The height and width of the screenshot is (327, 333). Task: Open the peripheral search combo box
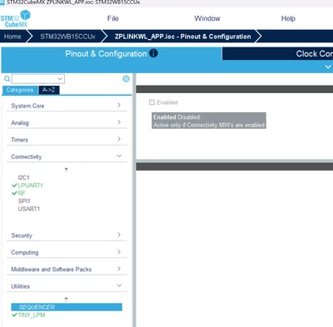pos(38,79)
